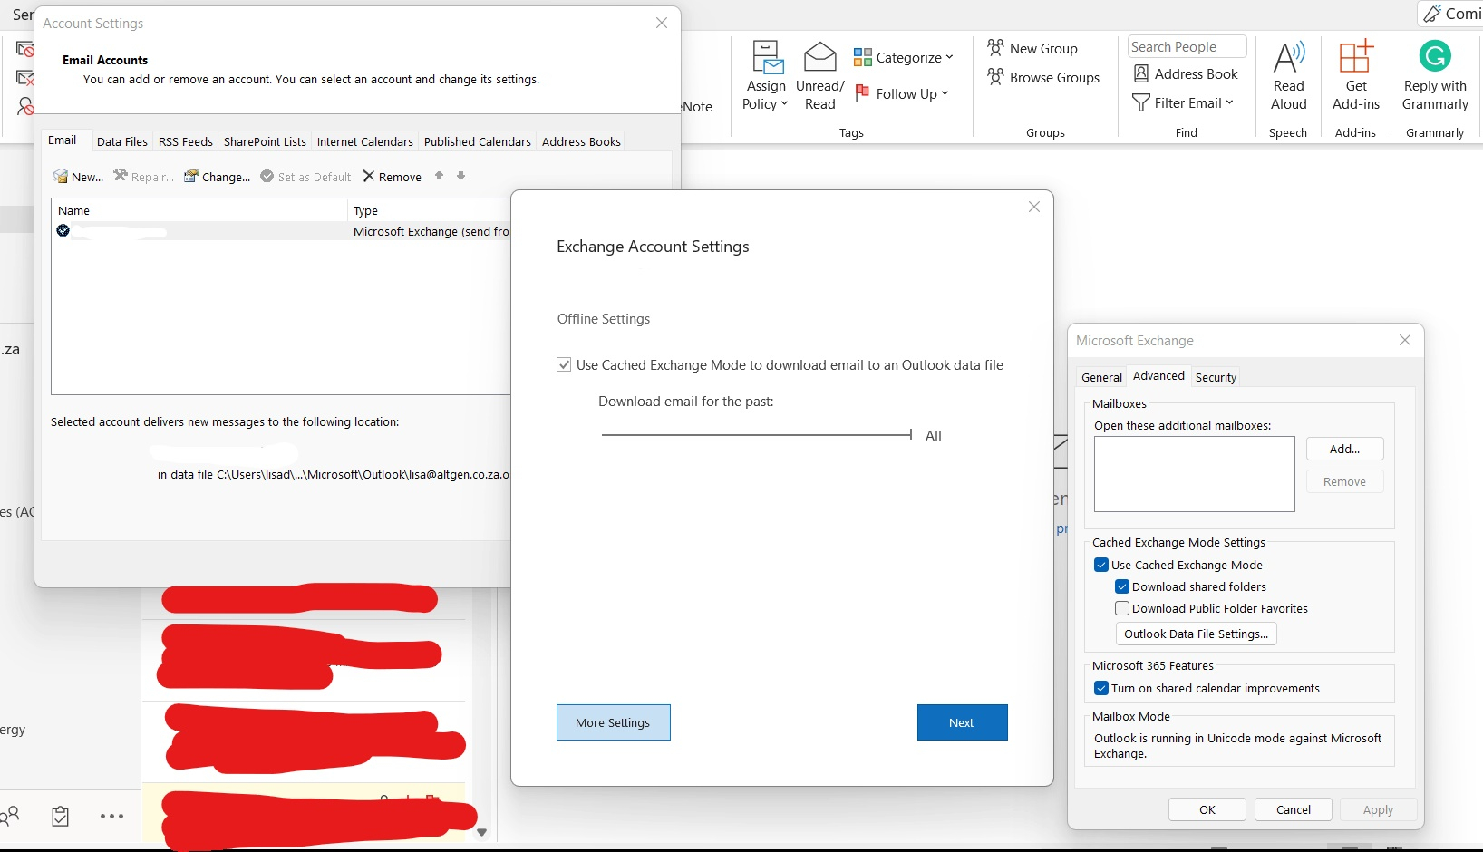Click the Browse Groups icon
The image size is (1483, 852).
click(995, 77)
